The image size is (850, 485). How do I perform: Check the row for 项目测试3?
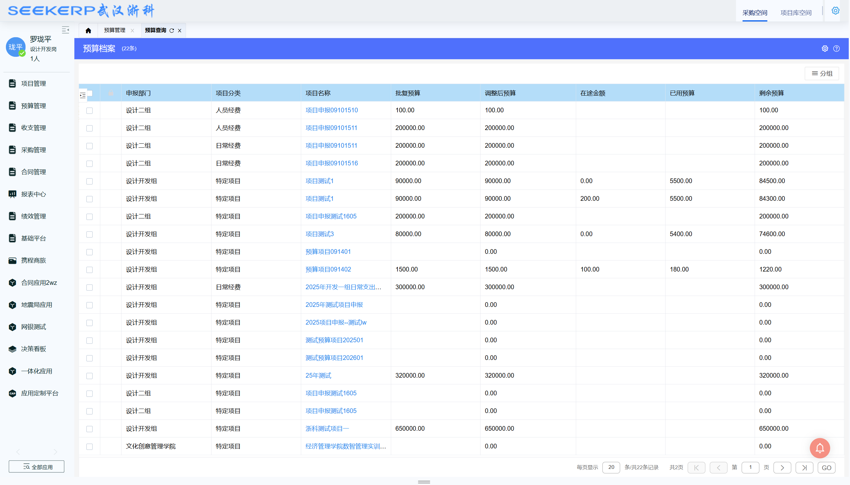89,235
